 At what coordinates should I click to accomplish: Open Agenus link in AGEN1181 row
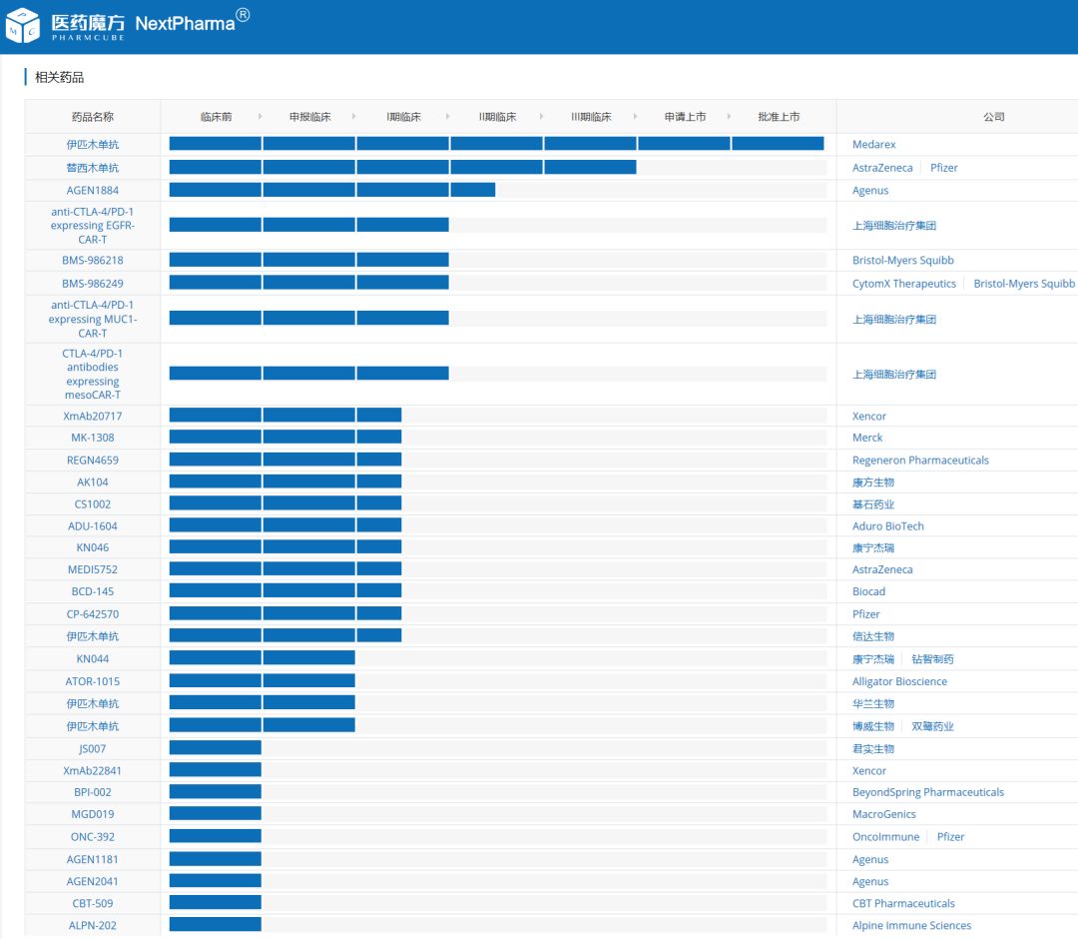(870, 860)
